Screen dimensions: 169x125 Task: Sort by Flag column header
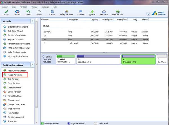point(133,19)
